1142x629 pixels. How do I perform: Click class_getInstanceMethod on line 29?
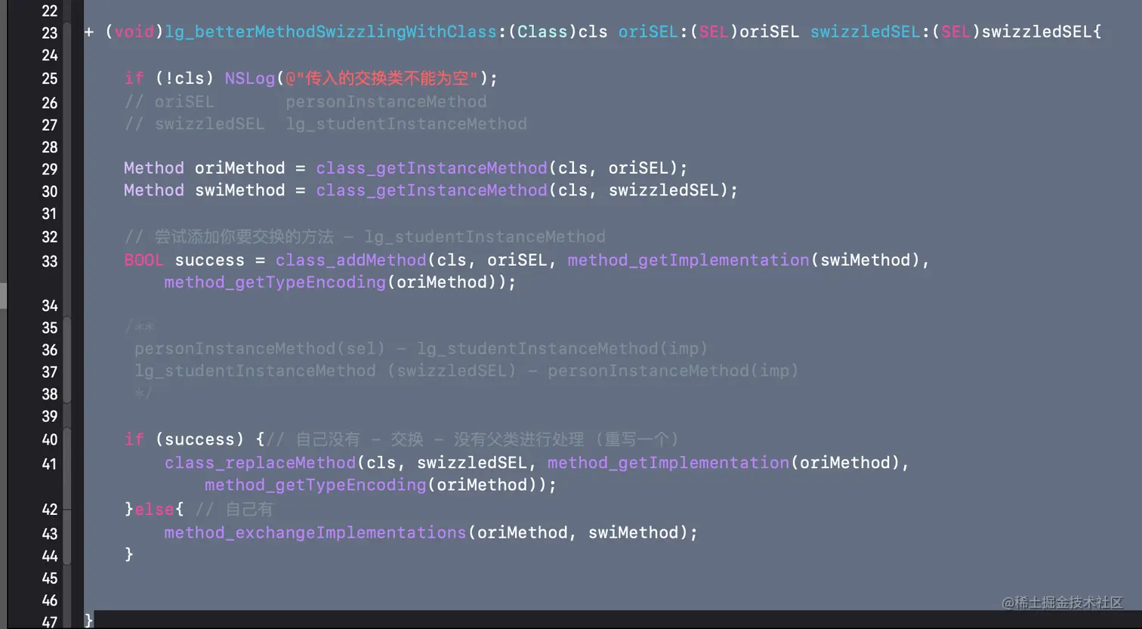point(431,168)
